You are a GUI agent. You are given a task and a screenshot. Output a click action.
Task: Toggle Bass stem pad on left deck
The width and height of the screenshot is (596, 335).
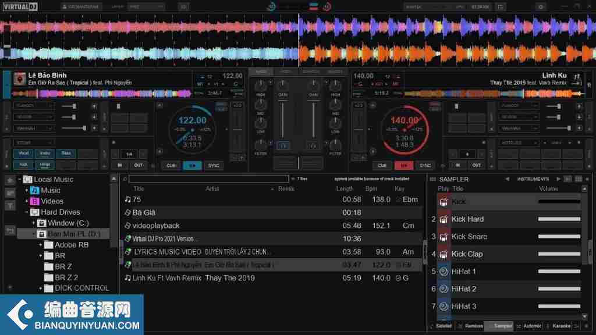[x=66, y=154]
